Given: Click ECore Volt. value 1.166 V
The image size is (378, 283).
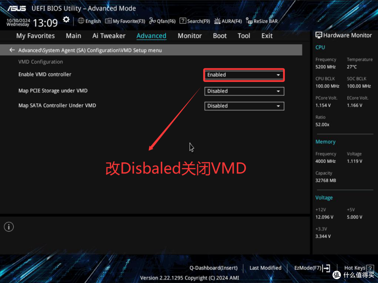Looking at the screenshot, I should (355, 106).
